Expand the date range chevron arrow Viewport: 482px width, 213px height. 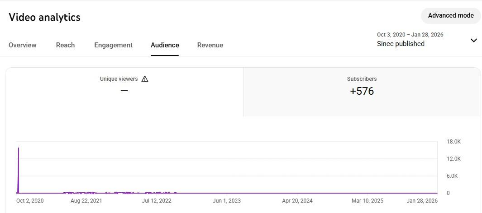[473, 40]
